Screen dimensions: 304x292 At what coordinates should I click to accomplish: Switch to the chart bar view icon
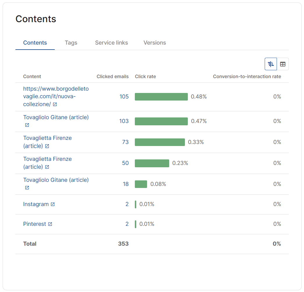point(271,64)
